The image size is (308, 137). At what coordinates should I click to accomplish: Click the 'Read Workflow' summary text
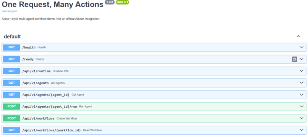click(92, 130)
